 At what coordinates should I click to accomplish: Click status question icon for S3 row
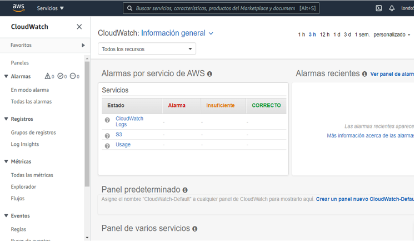click(x=107, y=136)
